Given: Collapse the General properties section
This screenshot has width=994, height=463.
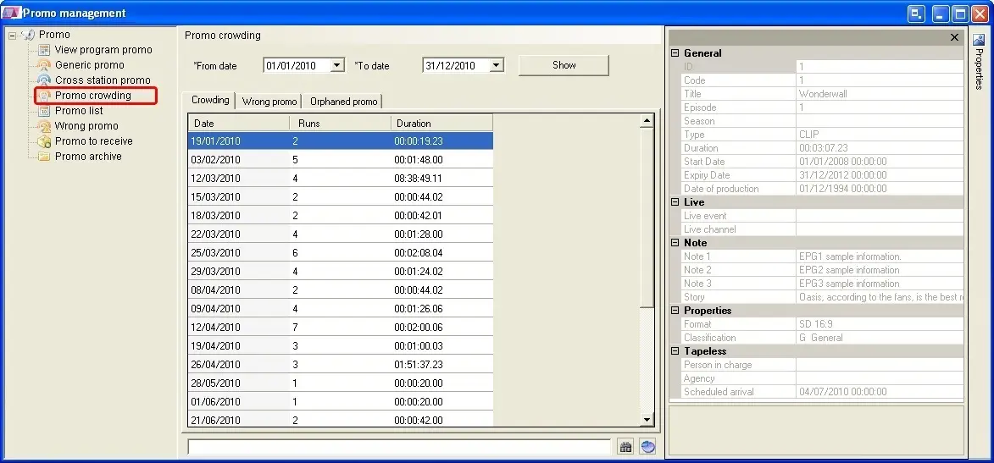Looking at the screenshot, I should pyautogui.click(x=675, y=53).
